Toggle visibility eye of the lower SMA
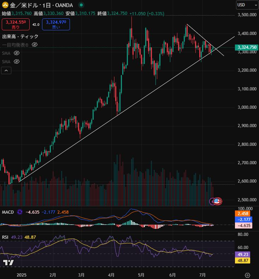Viewport: 259px width, 279px height. (x=17, y=61)
